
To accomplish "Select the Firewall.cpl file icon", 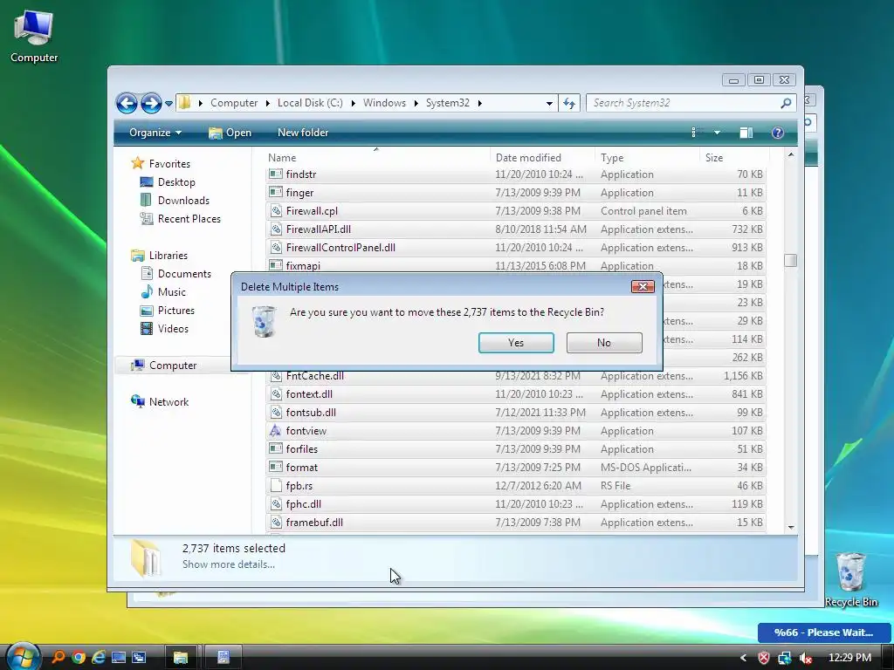I will [276, 211].
